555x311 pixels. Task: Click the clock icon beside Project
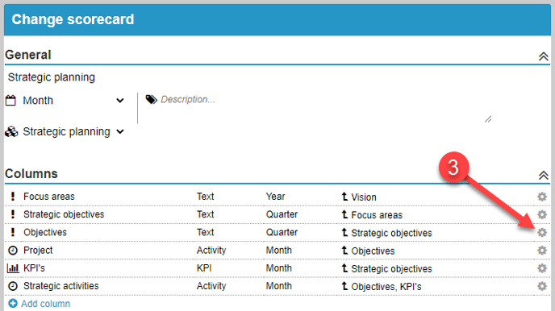(x=13, y=251)
